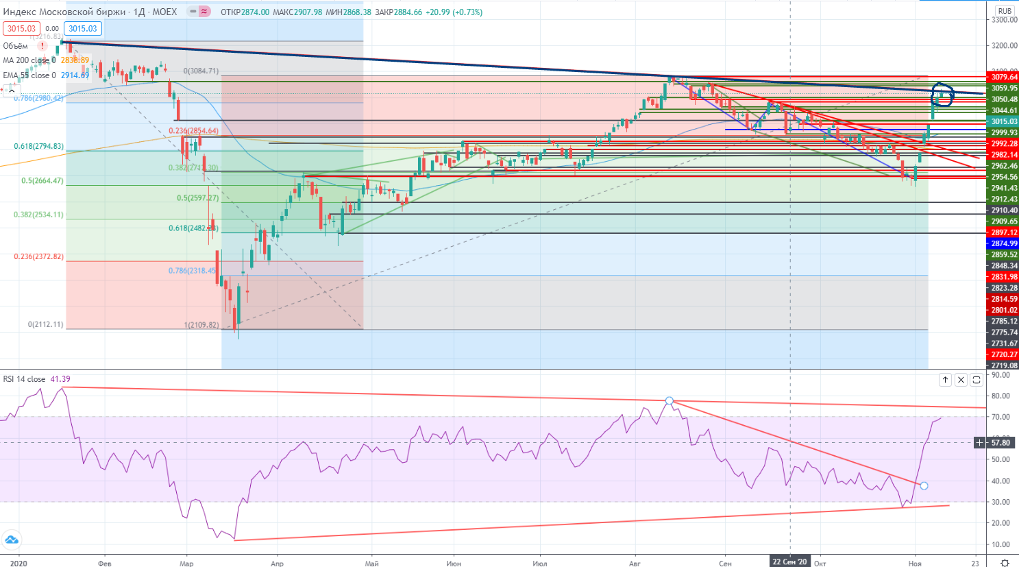
Task: Select the MA 200 close indicator label
Action: coord(29,60)
